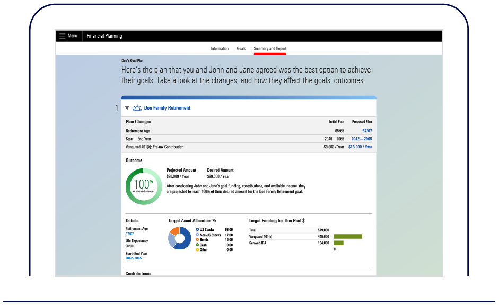The height and width of the screenshot is (305, 499).
Task: Click the Vanguard 401(k) funding bar
Action: point(347,237)
